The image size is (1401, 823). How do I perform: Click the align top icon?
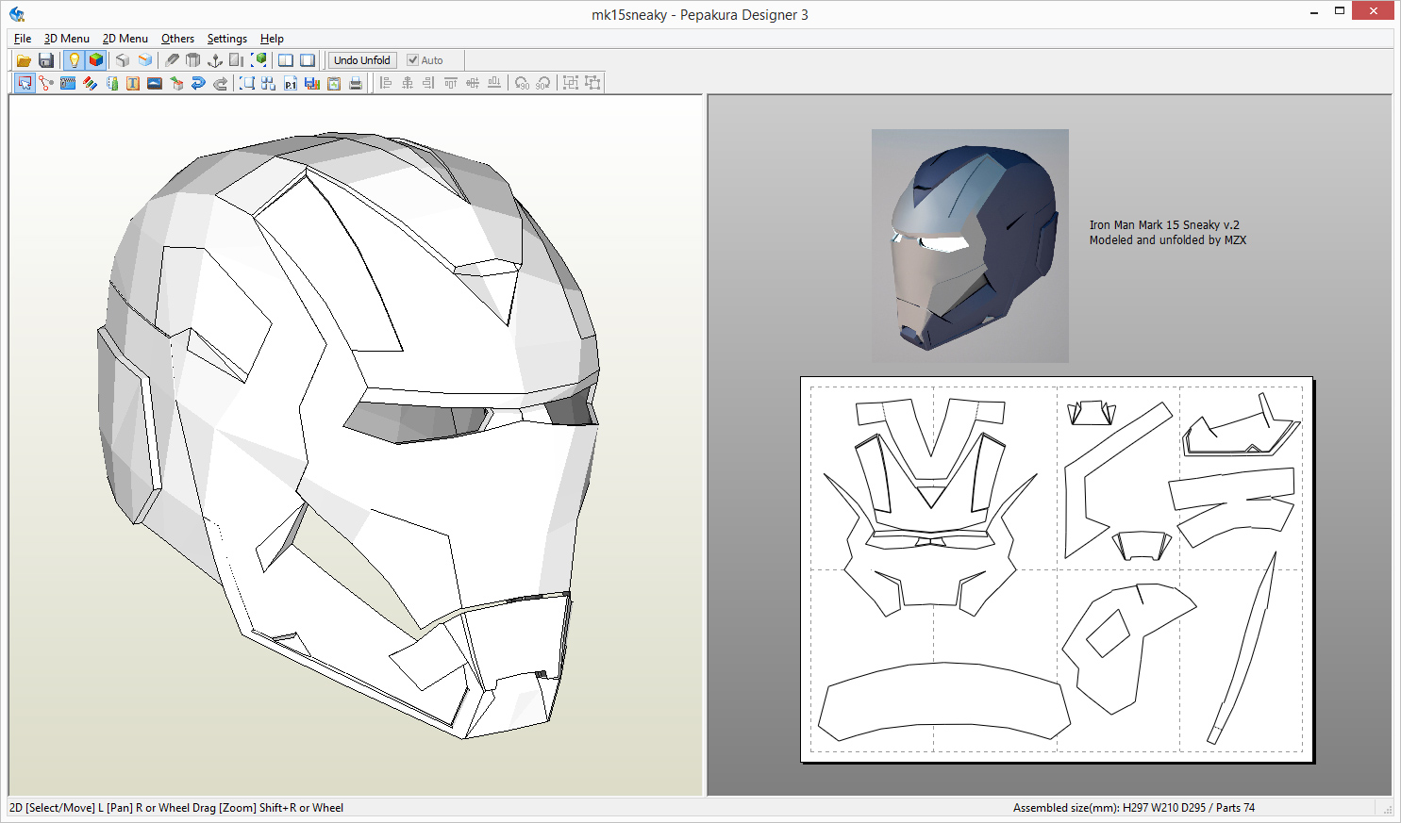(x=451, y=83)
